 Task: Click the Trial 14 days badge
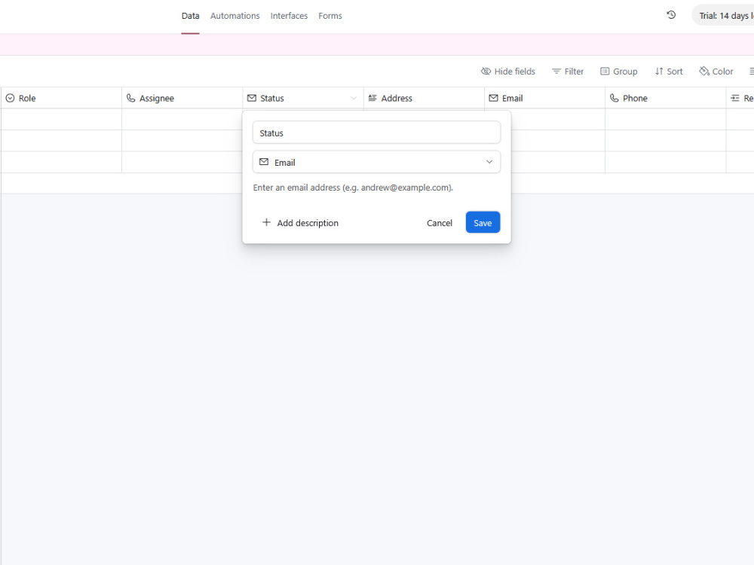coord(723,16)
